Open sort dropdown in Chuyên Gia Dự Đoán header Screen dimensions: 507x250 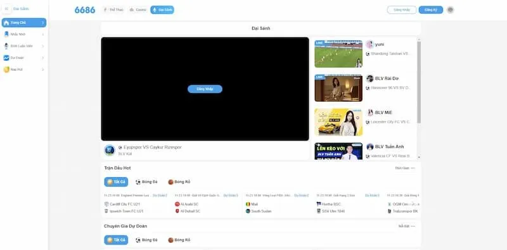click(406, 226)
